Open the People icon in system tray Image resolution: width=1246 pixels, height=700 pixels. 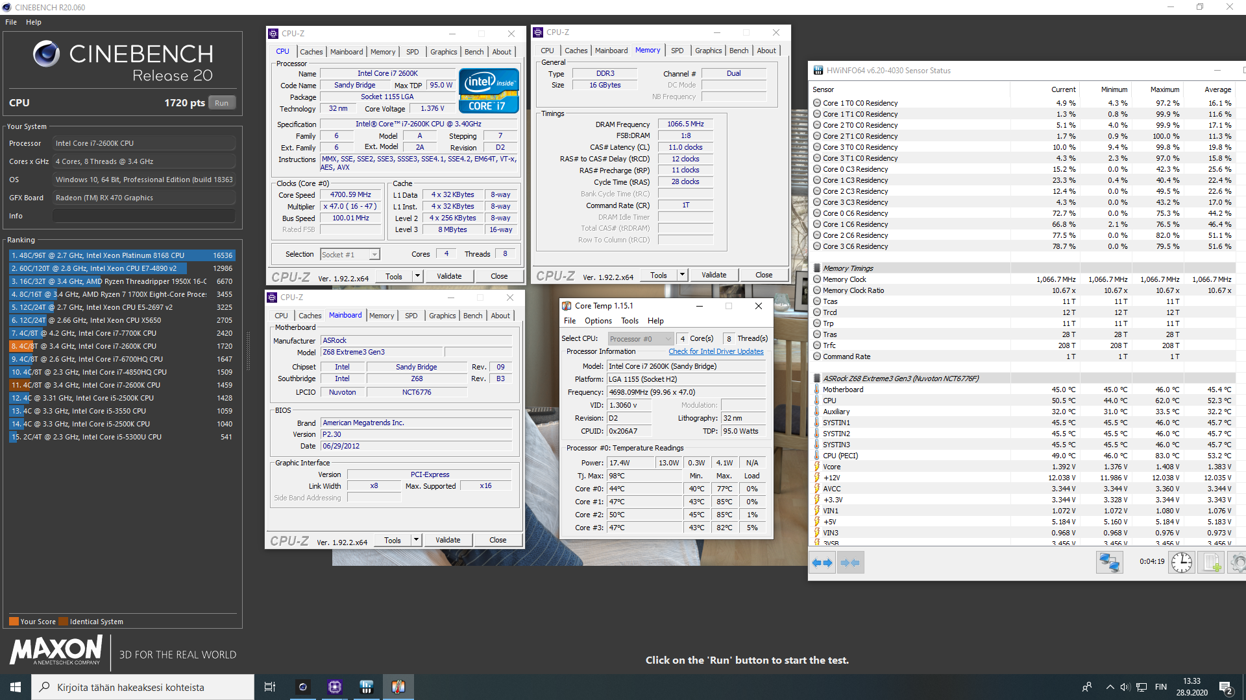point(1087,687)
